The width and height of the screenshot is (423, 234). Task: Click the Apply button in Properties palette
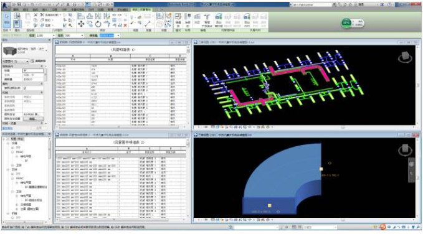[39, 128]
